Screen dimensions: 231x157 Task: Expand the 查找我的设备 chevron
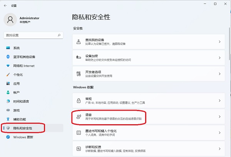[x=219, y=42]
